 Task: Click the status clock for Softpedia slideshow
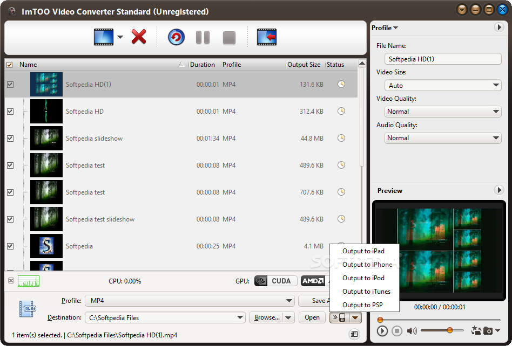(341, 138)
